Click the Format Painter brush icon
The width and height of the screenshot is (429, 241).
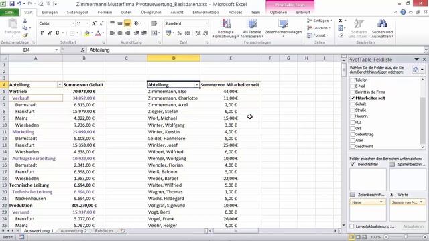click(25, 35)
